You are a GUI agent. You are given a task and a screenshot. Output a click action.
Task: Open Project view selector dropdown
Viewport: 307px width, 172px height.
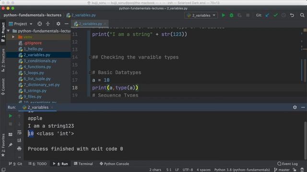pos(21,24)
